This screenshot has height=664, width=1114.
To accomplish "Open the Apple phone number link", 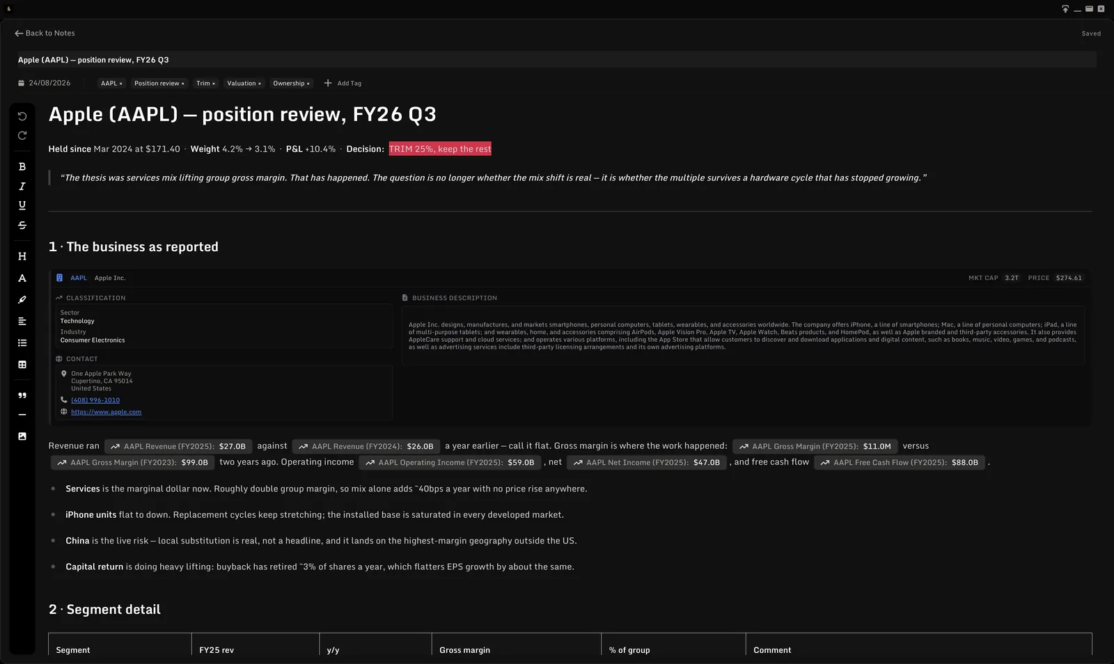I will 95,400.
